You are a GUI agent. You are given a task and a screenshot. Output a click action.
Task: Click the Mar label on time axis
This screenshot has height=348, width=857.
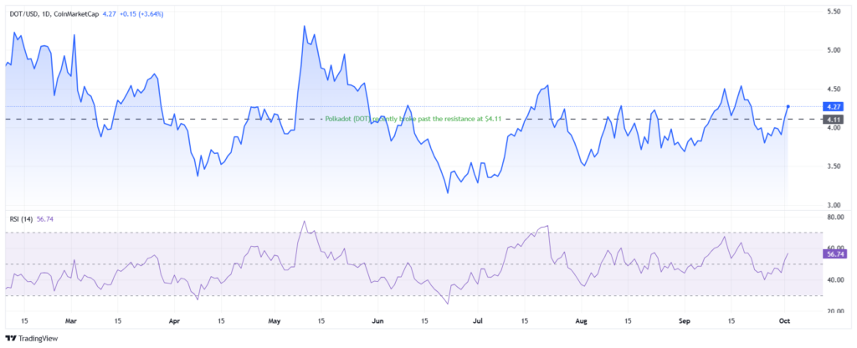pos(72,322)
